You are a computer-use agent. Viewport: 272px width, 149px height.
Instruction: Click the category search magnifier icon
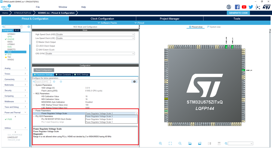[3, 27]
